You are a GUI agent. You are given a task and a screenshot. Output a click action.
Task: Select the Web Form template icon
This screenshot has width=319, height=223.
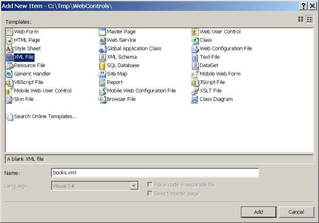[9, 32]
